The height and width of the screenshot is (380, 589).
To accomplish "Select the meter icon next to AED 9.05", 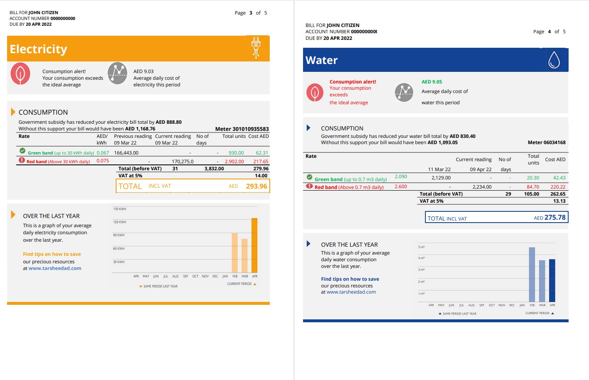I will pyautogui.click(x=403, y=93).
